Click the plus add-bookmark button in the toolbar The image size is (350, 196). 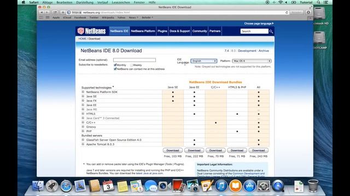tap(63, 13)
